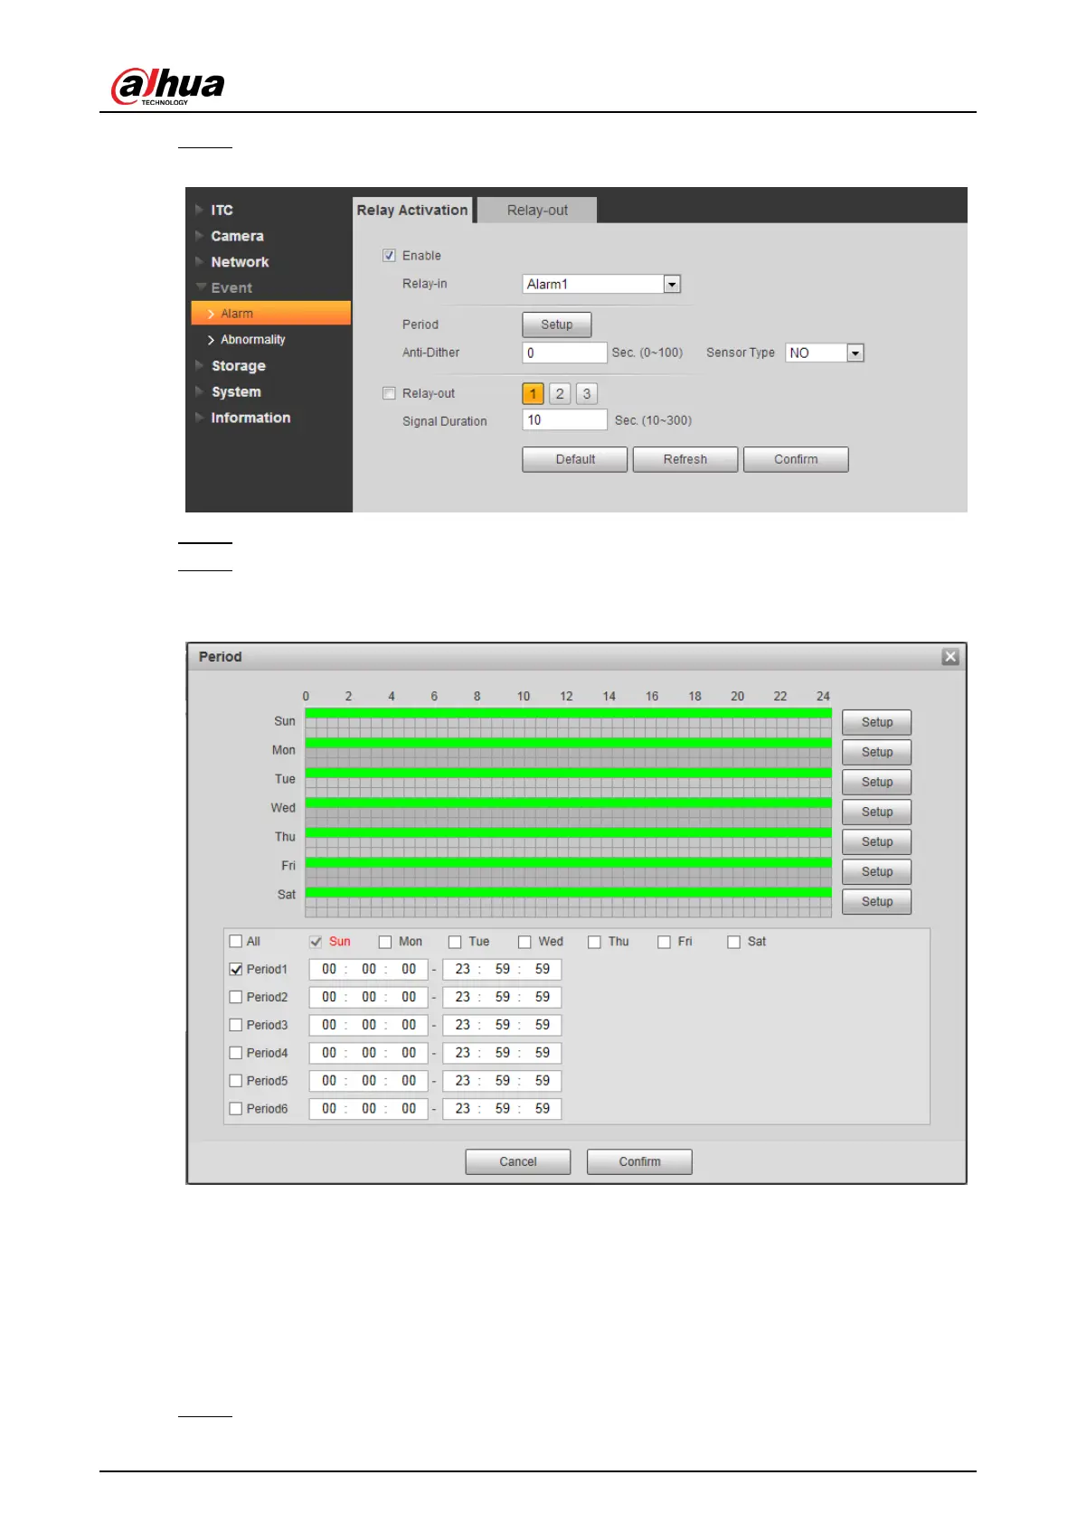This screenshot has height=1522, width=1077.
Task: Click the Sat green timeline bar
Action: pyautogui.click(x=568, y=892)
